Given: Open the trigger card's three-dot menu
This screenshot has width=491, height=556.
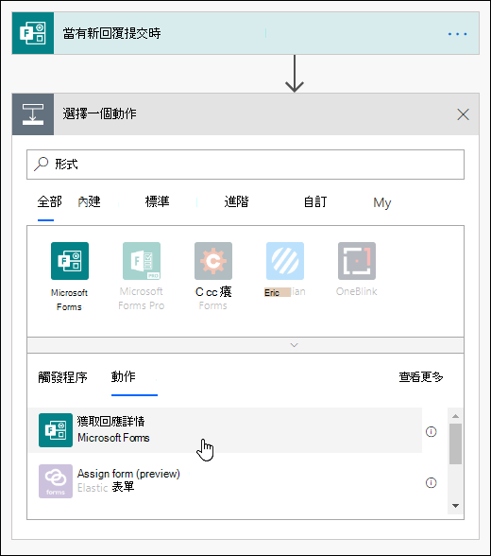Looking at the screenshot, I should 457,34.
